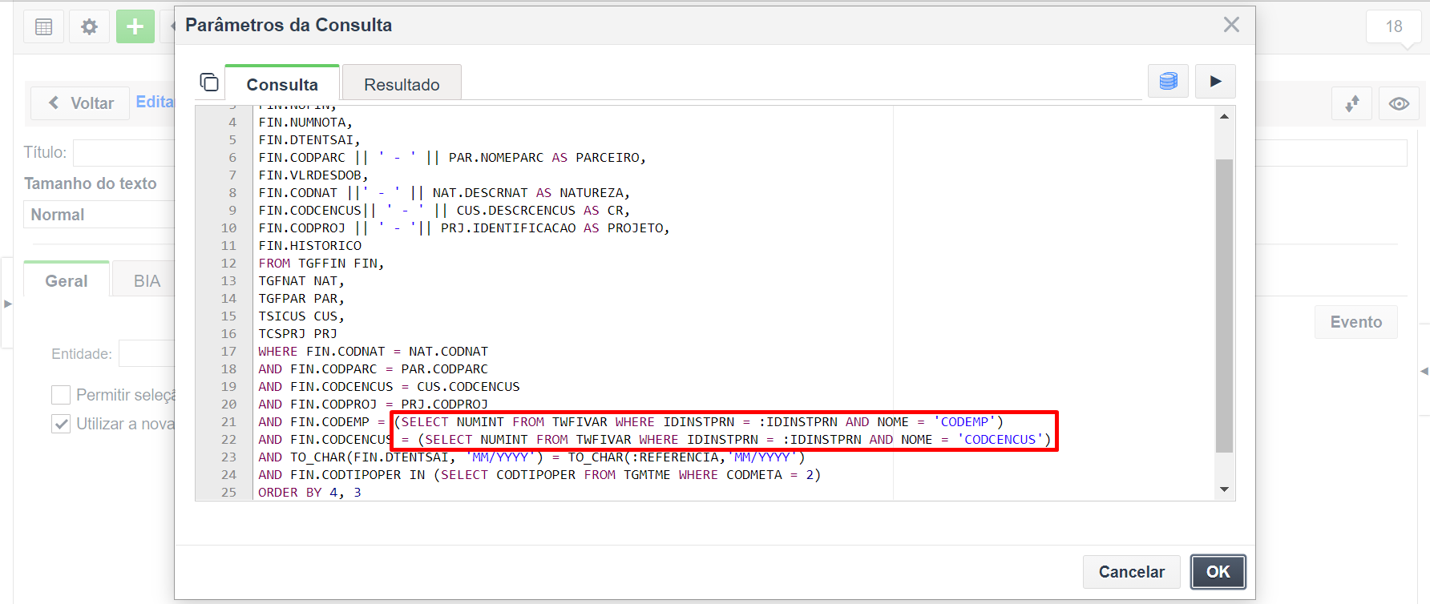Click the scrollbar down arrow in editor
This screenshot has width=1430, height=604.
(x=1224, y=489)
